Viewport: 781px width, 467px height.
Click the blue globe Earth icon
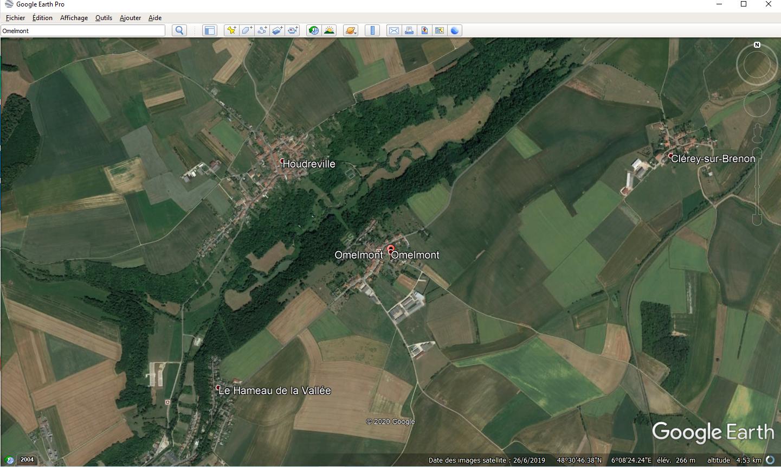[455, 30]
